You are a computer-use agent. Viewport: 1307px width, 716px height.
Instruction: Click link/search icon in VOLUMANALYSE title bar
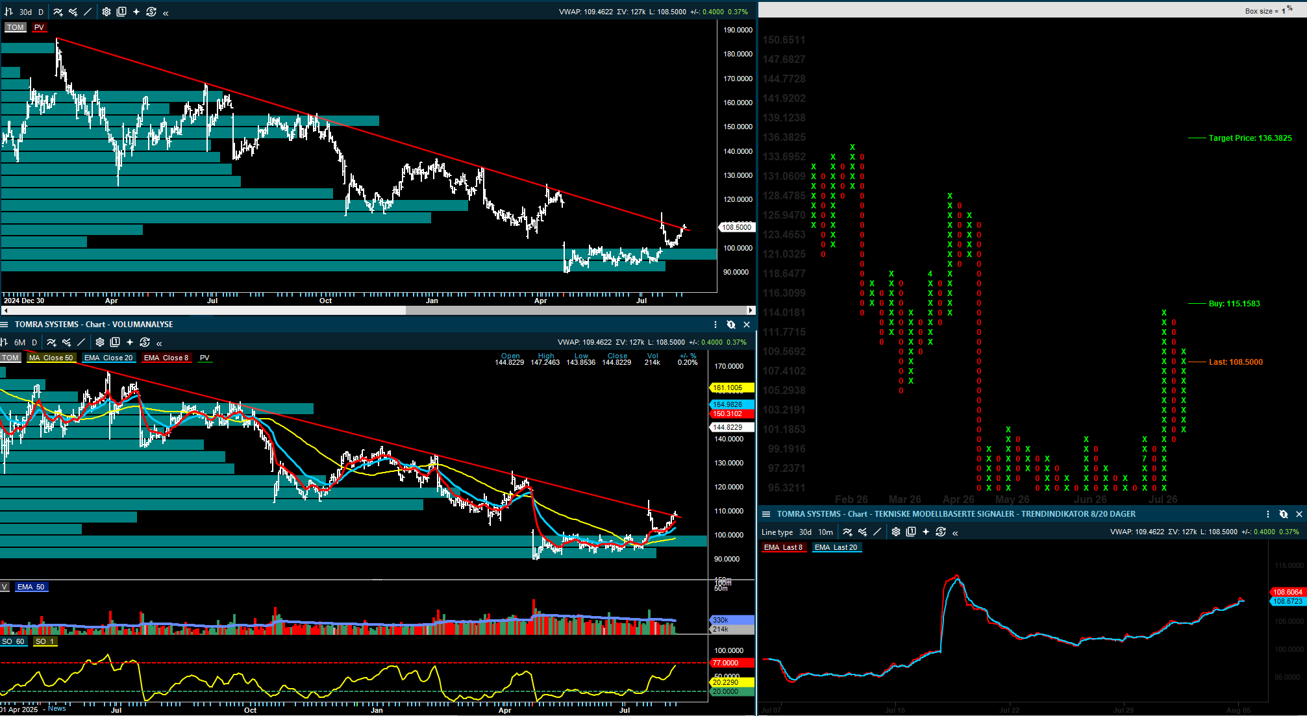731,325
